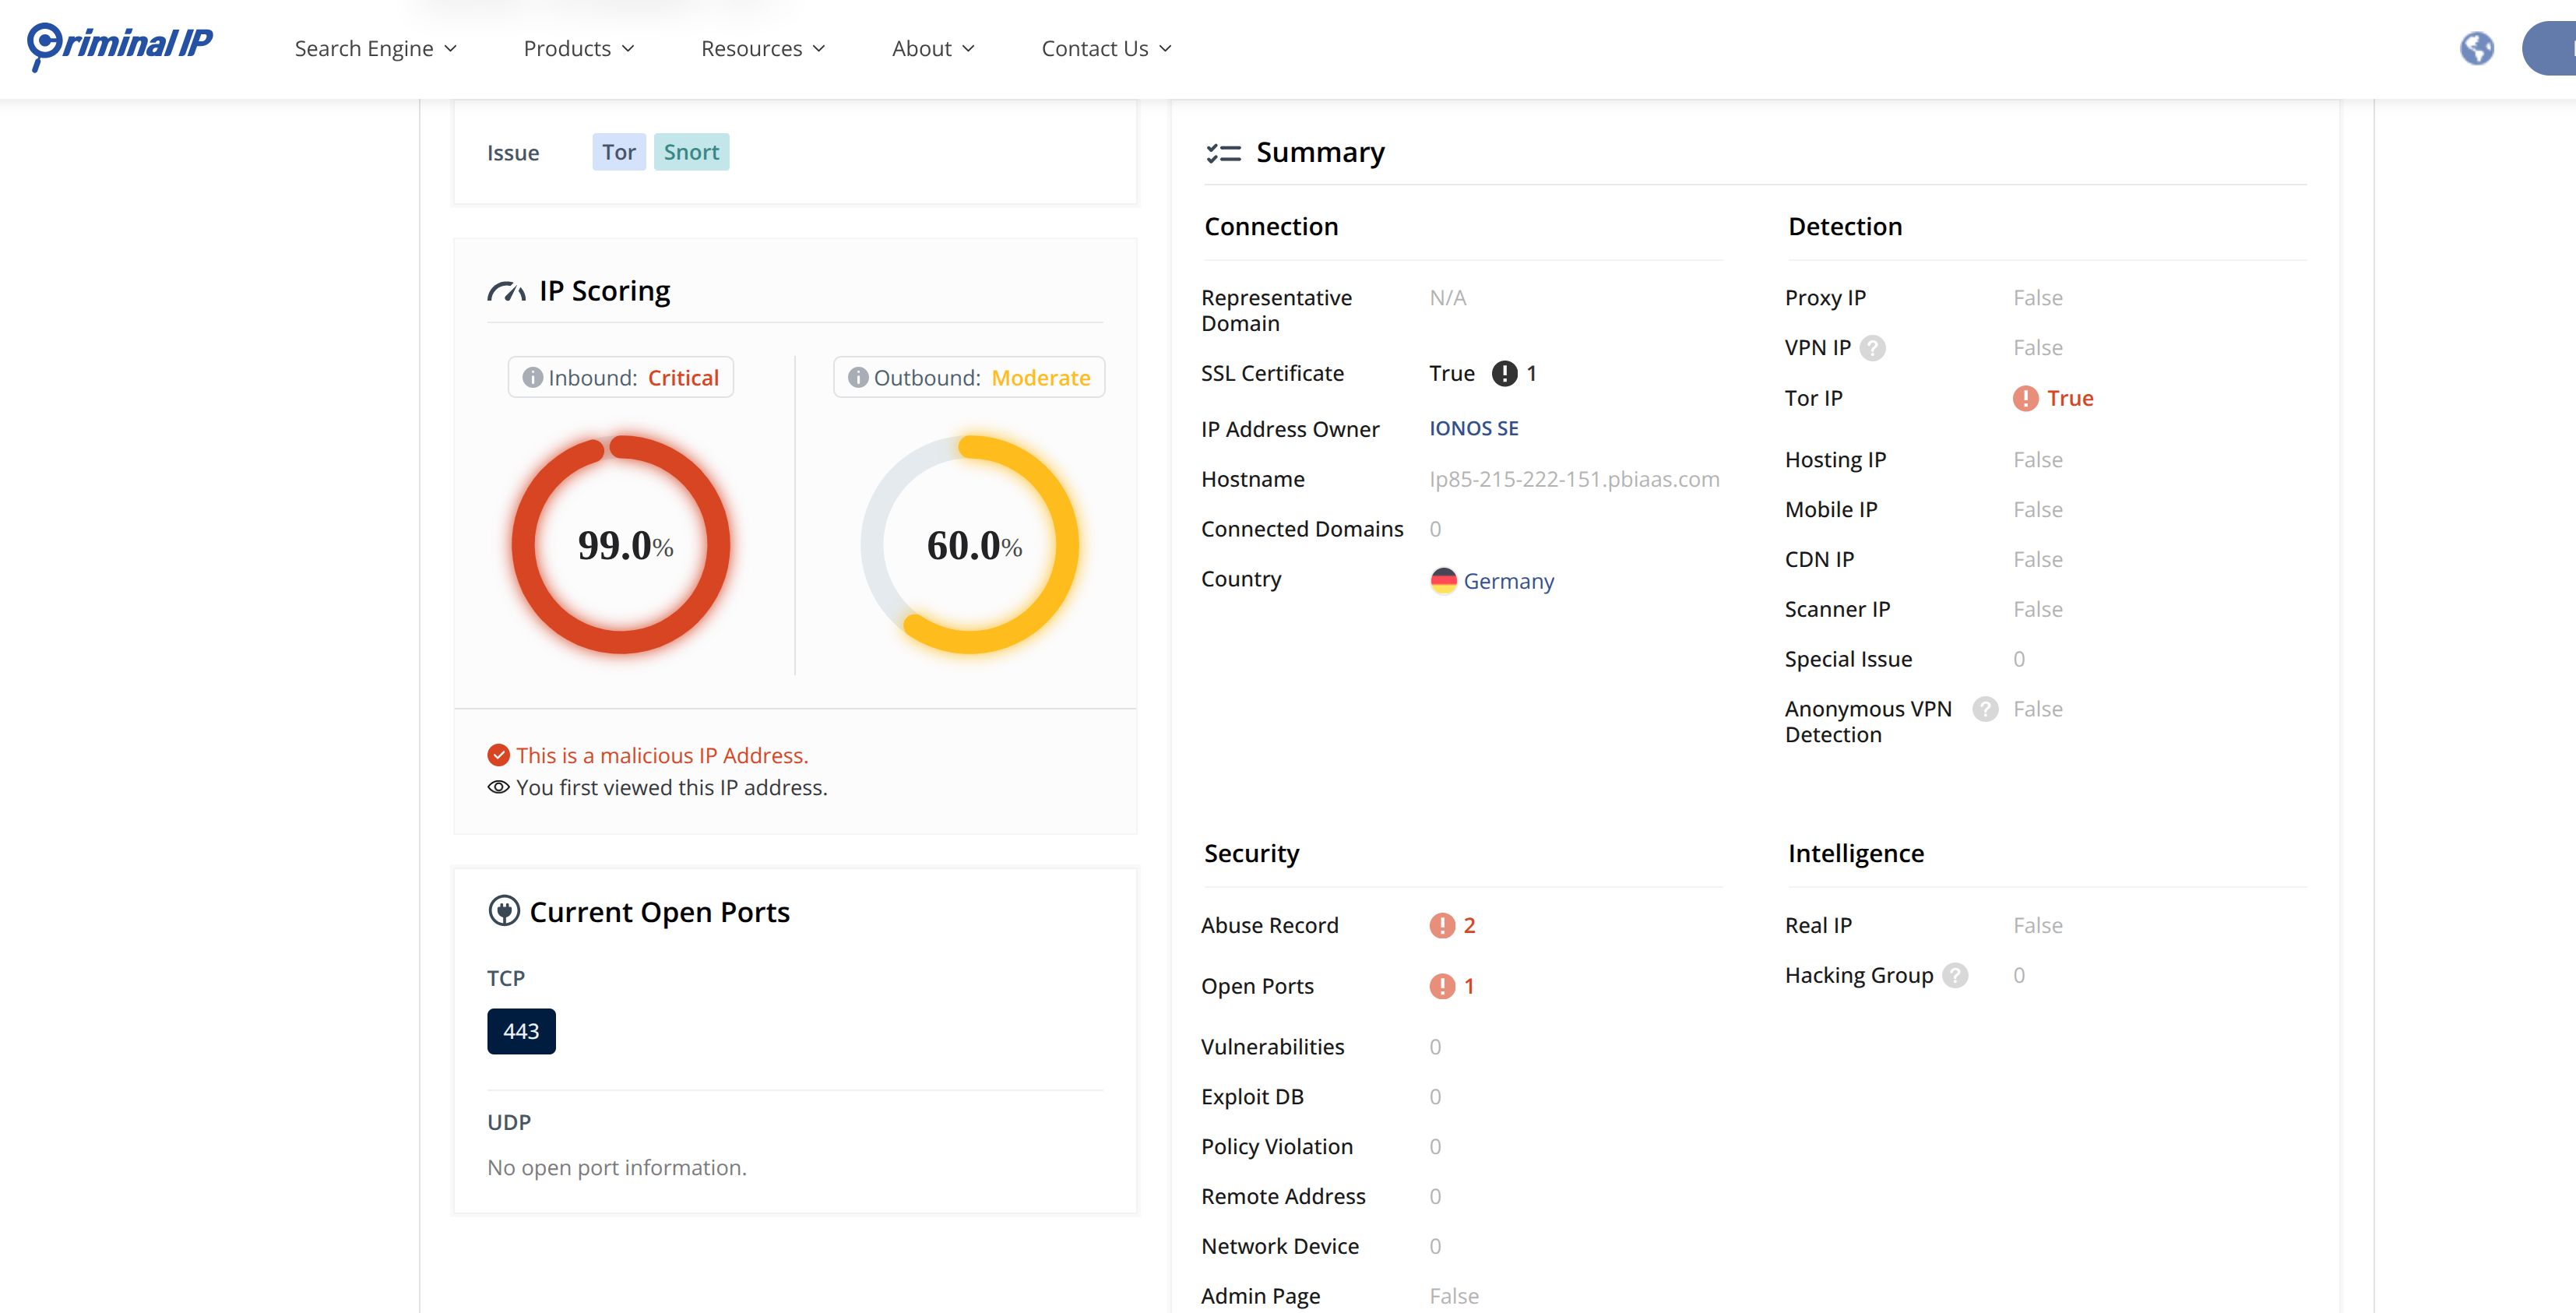Image resolution: width=2576 pixels, height=1313 pixels.
Task: Click the Outbound info icon
Action: tap(858, 378)
